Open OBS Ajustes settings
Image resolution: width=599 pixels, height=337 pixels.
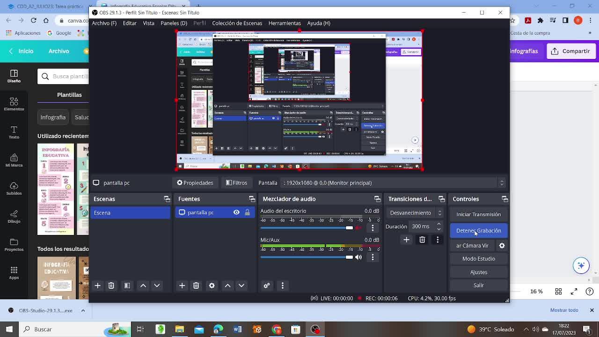pyautogui.click(x=478, y=272)
